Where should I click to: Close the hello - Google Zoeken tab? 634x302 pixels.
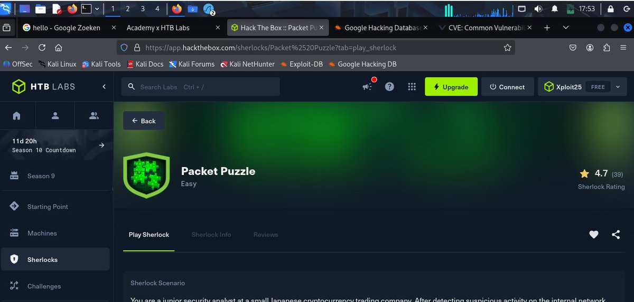114,27
